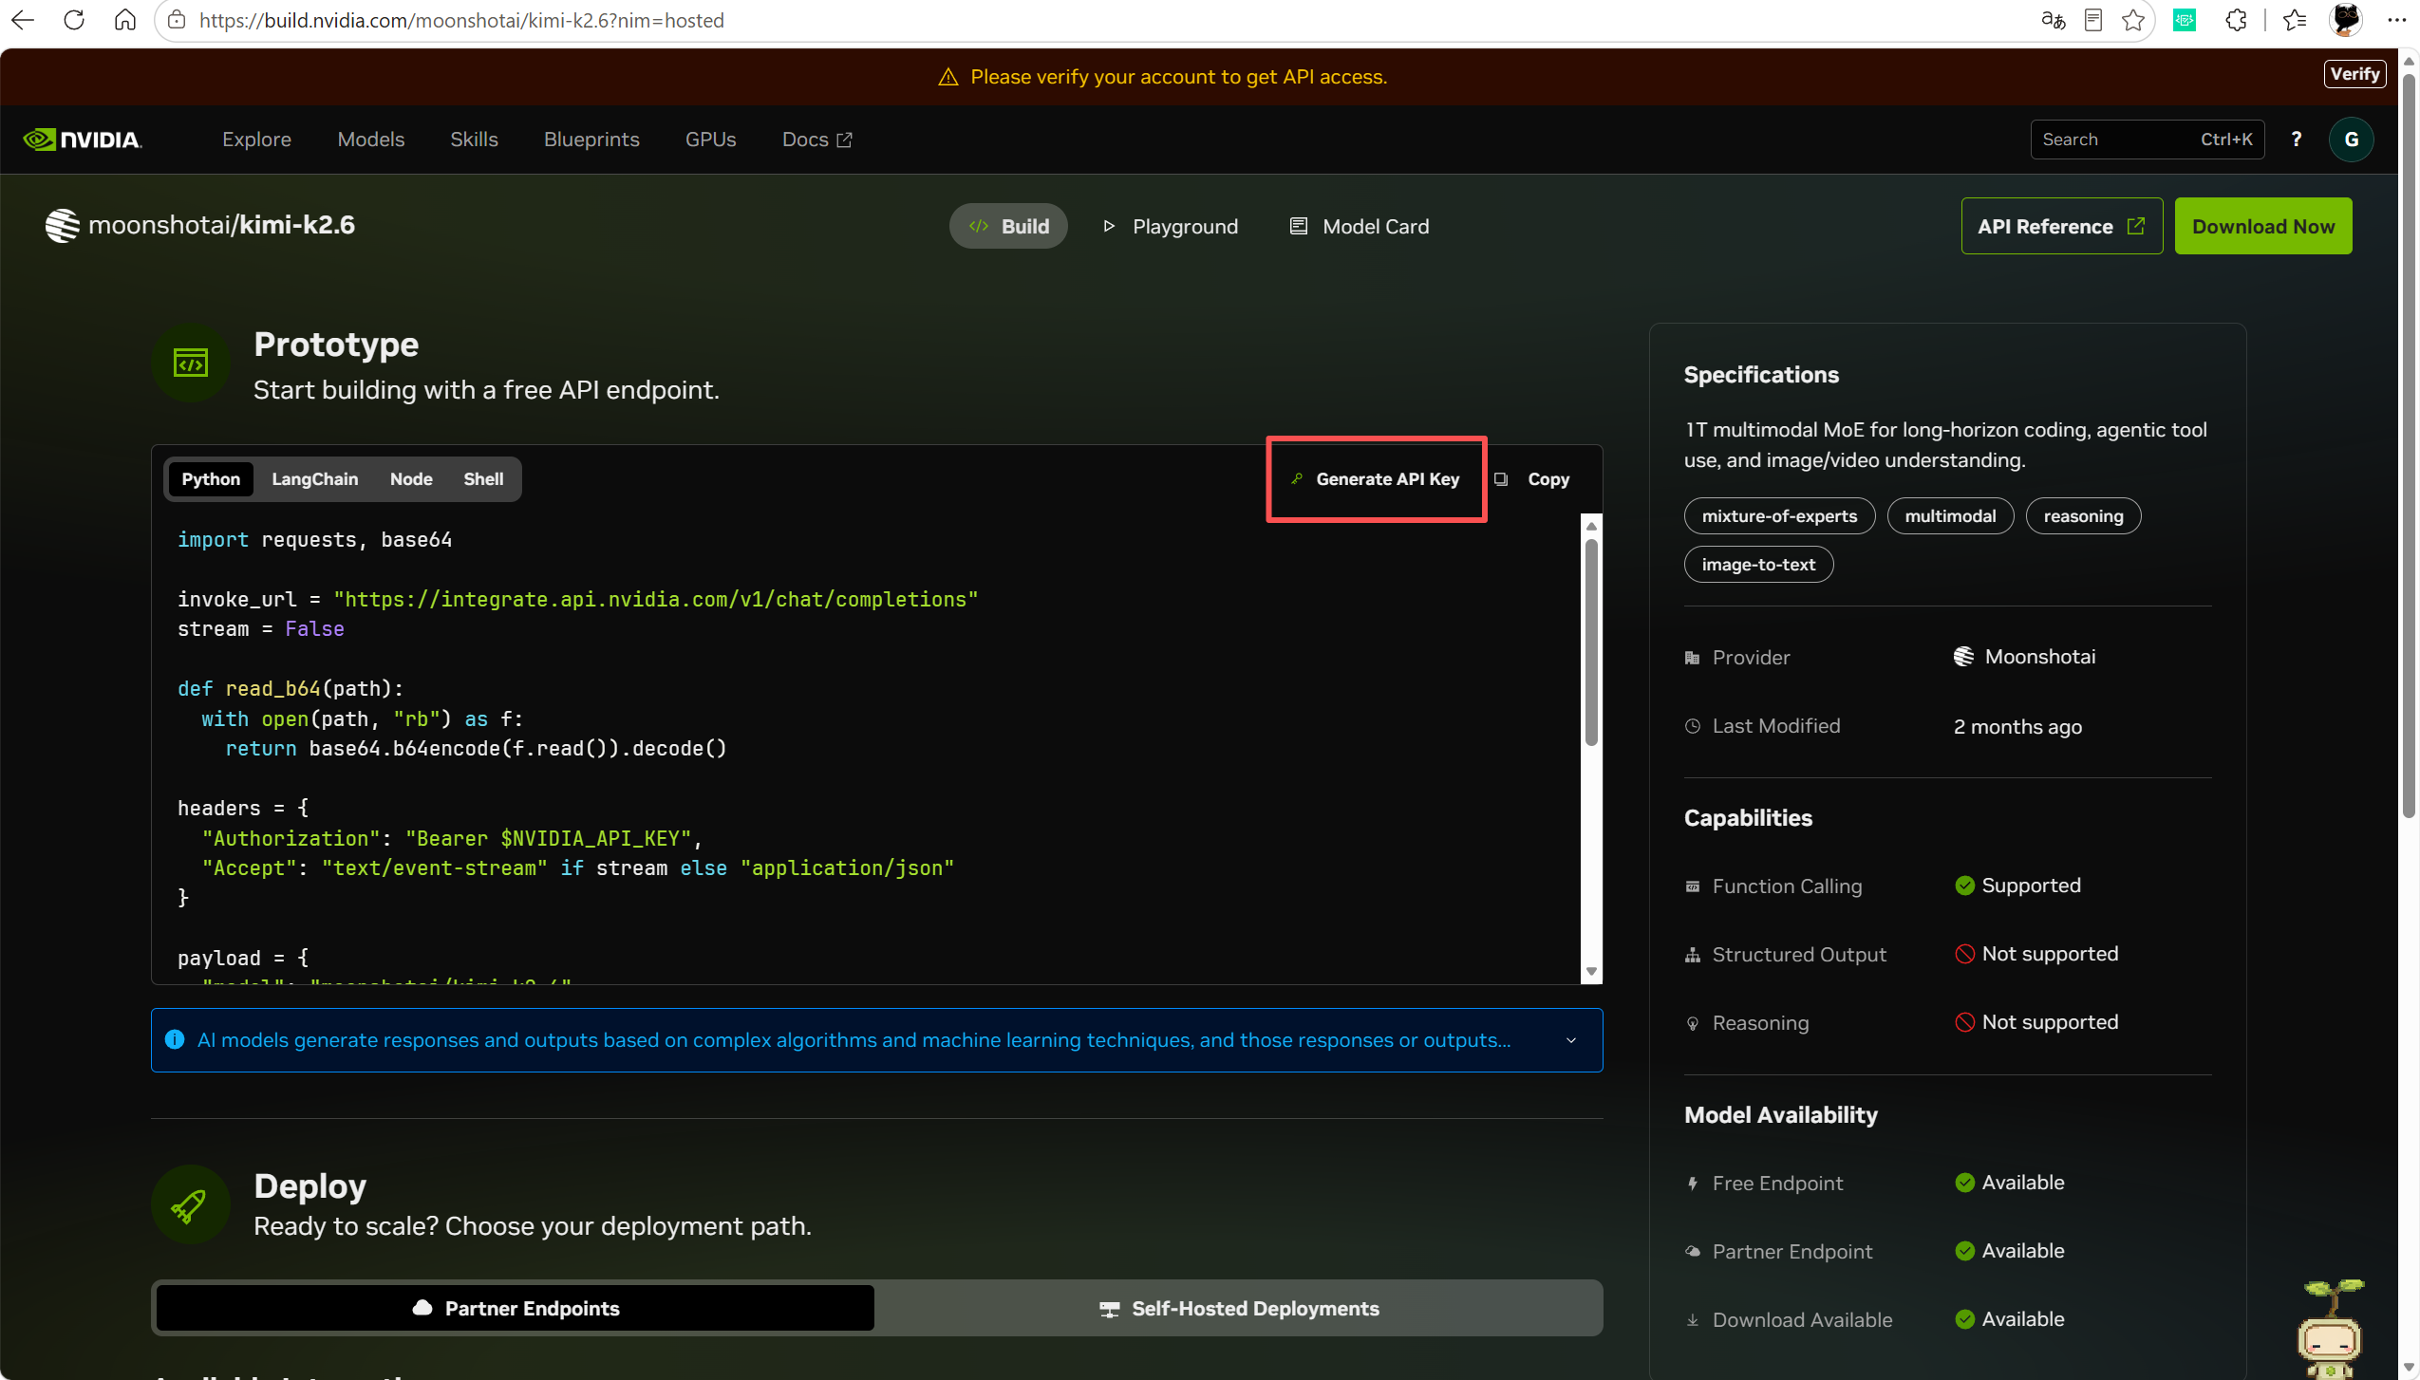Image resolution: width=2420 pixels, height=1380 pixels.
Task: Click the NVIDIA logo
Action: coord(83,140)
